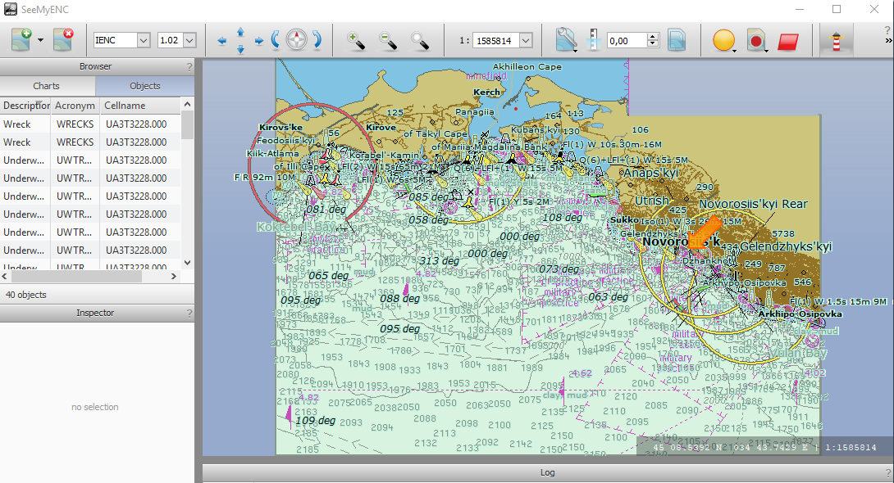Image resolution: width=894 pixels, height=483 pixels.
Task: Rotate chart counterclockwise with left arc arrow
Action: [x=276, y=40]
